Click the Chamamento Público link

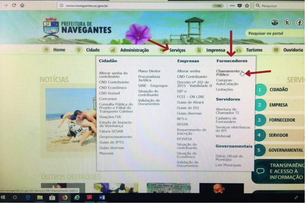(x=228, y=73)
